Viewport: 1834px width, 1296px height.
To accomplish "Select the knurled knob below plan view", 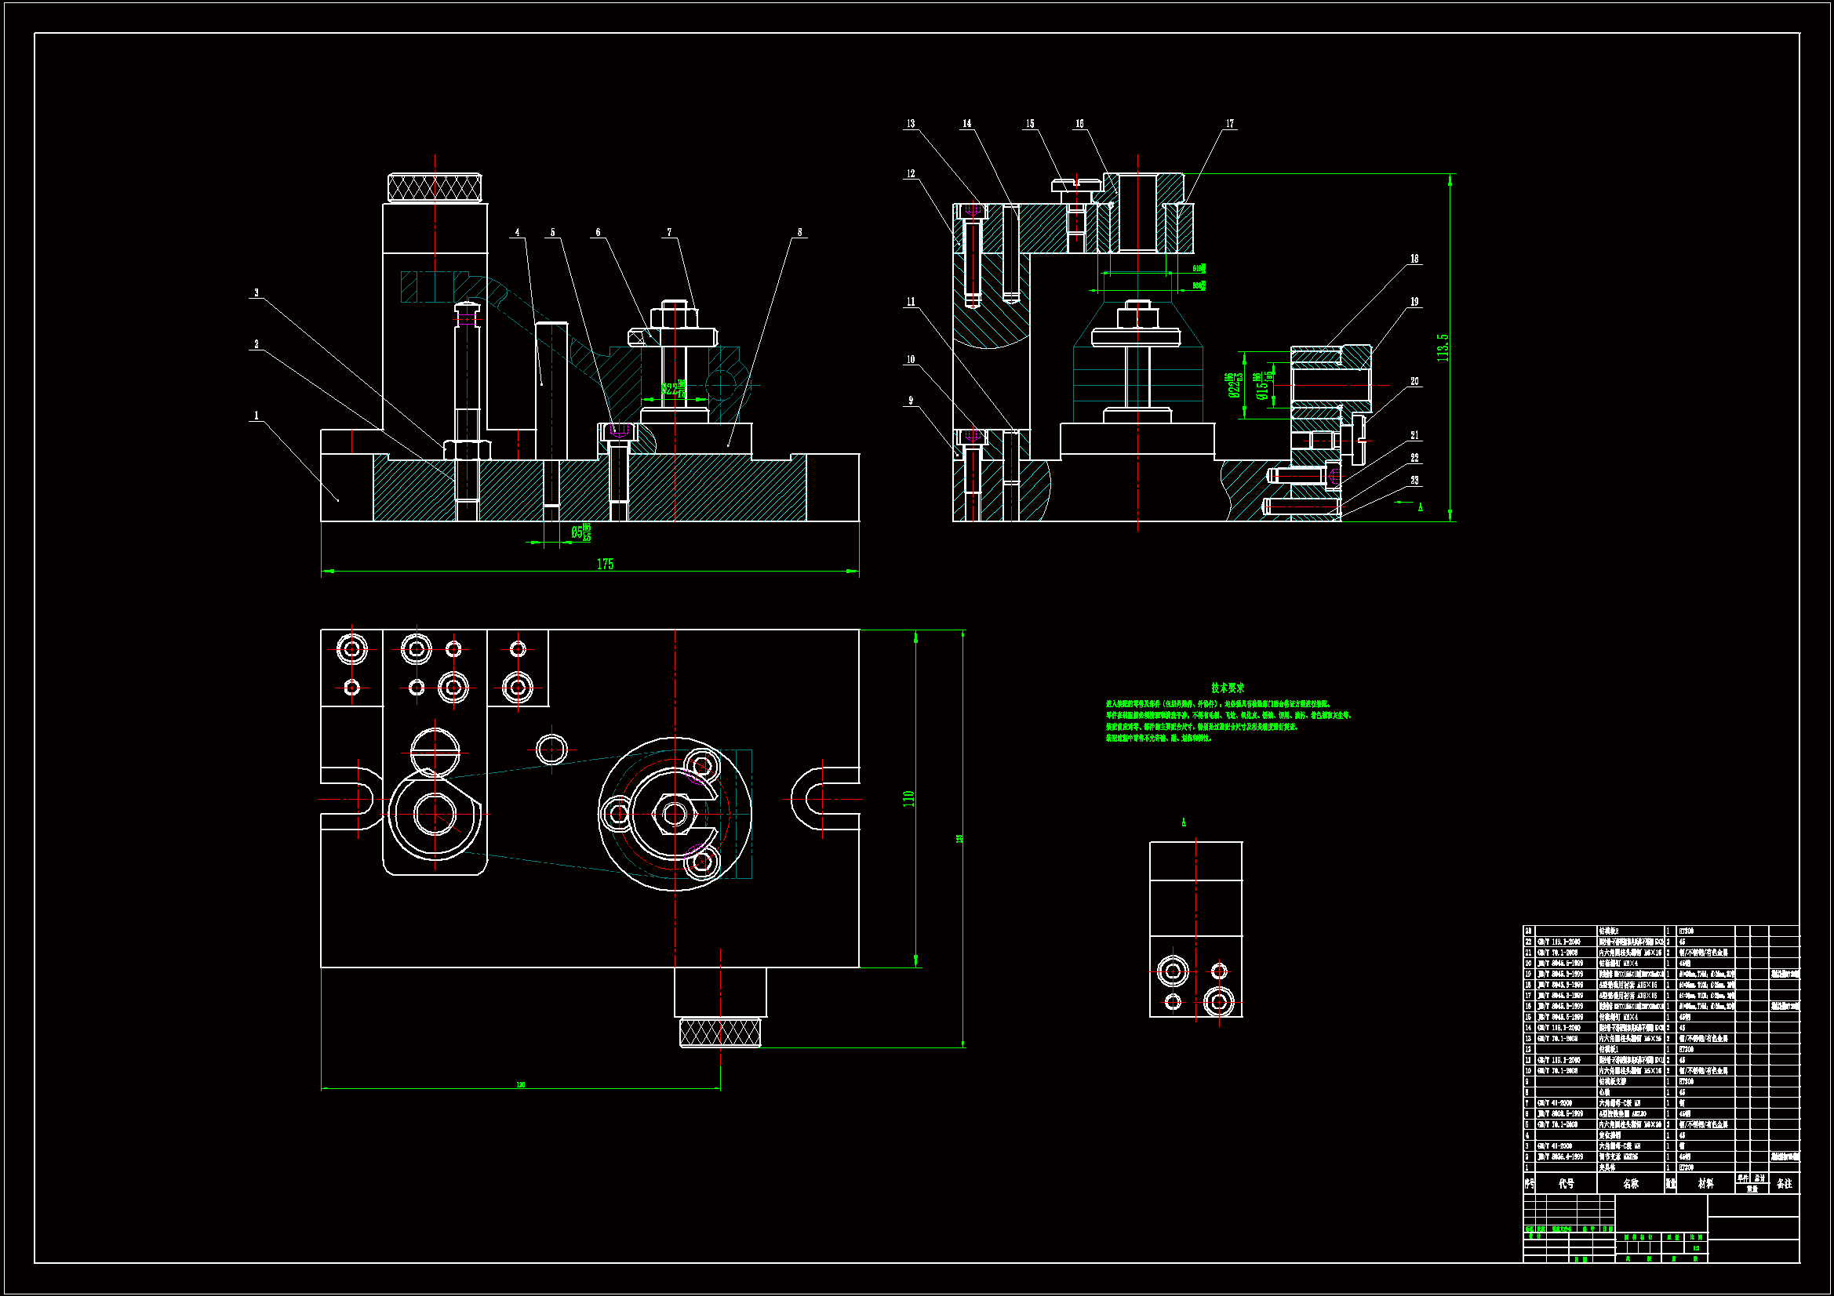I will (719, 1033).
